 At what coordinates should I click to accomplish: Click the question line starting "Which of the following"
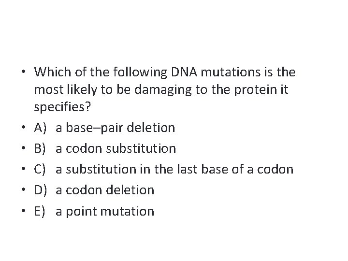pyautogui.click(x=164, y=72)
